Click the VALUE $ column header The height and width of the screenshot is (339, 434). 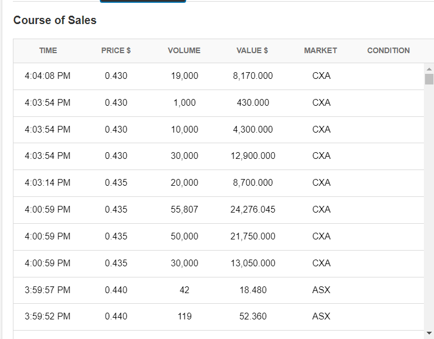252,50
